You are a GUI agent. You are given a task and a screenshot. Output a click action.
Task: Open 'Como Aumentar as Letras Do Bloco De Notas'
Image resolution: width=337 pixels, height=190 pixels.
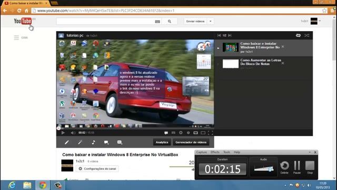(261, 62)
